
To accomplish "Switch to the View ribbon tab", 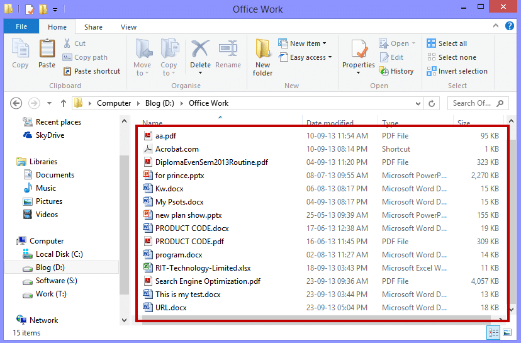I will [128, 27].
